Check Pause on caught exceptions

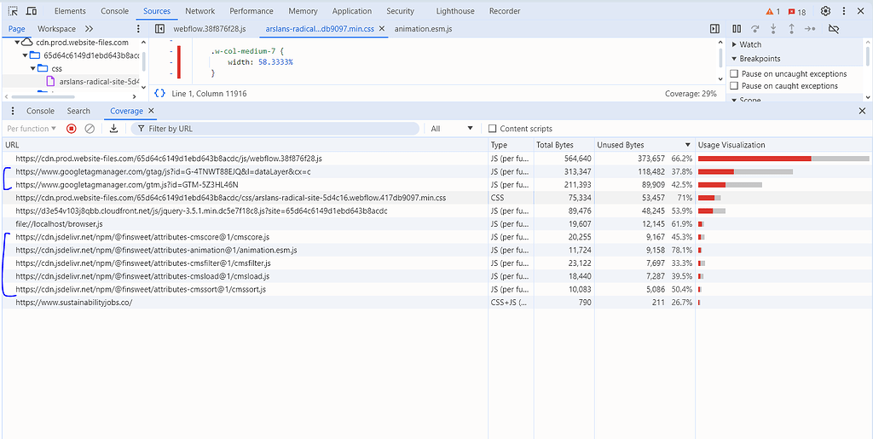pos(735,86)
